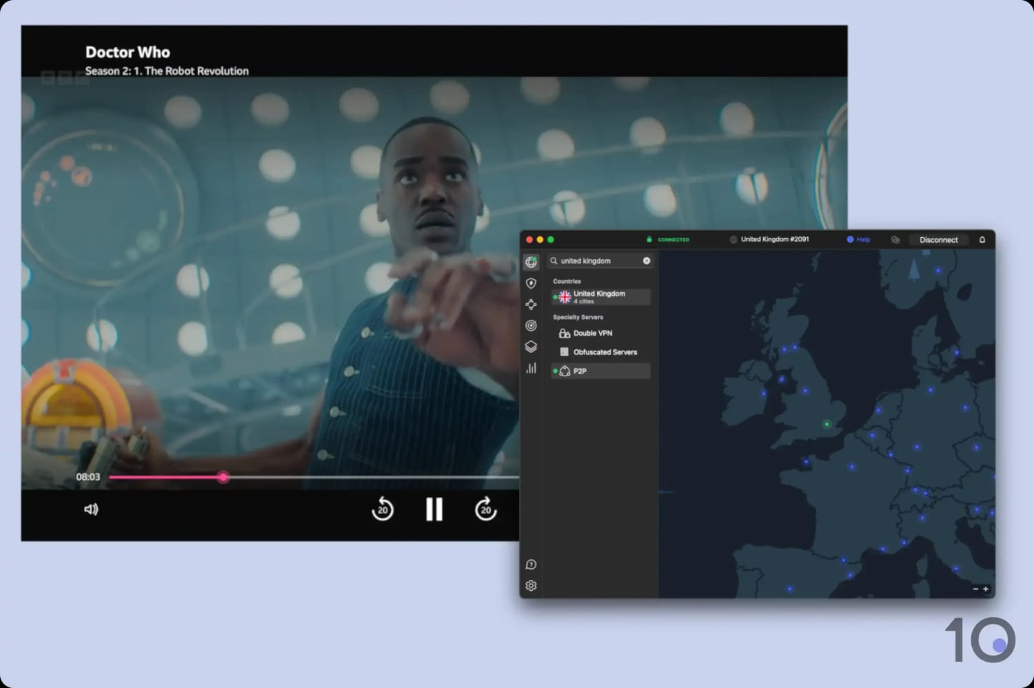Select Obfuscated Servers entry
Viewport: 1034px width, 688px height.
600,352
